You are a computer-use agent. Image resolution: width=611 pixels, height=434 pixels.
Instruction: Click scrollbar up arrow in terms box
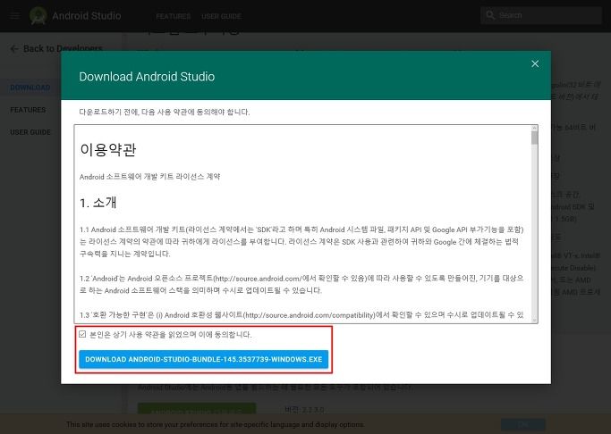(534, 128)
